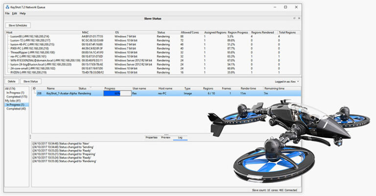Select the 24-core-small slave row

pos(153,69)
